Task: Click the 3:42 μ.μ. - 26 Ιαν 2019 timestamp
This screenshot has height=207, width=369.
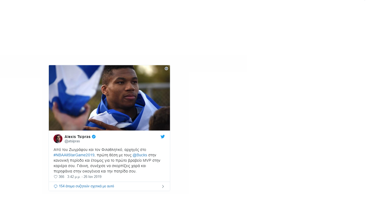Action: coord(84,177)
